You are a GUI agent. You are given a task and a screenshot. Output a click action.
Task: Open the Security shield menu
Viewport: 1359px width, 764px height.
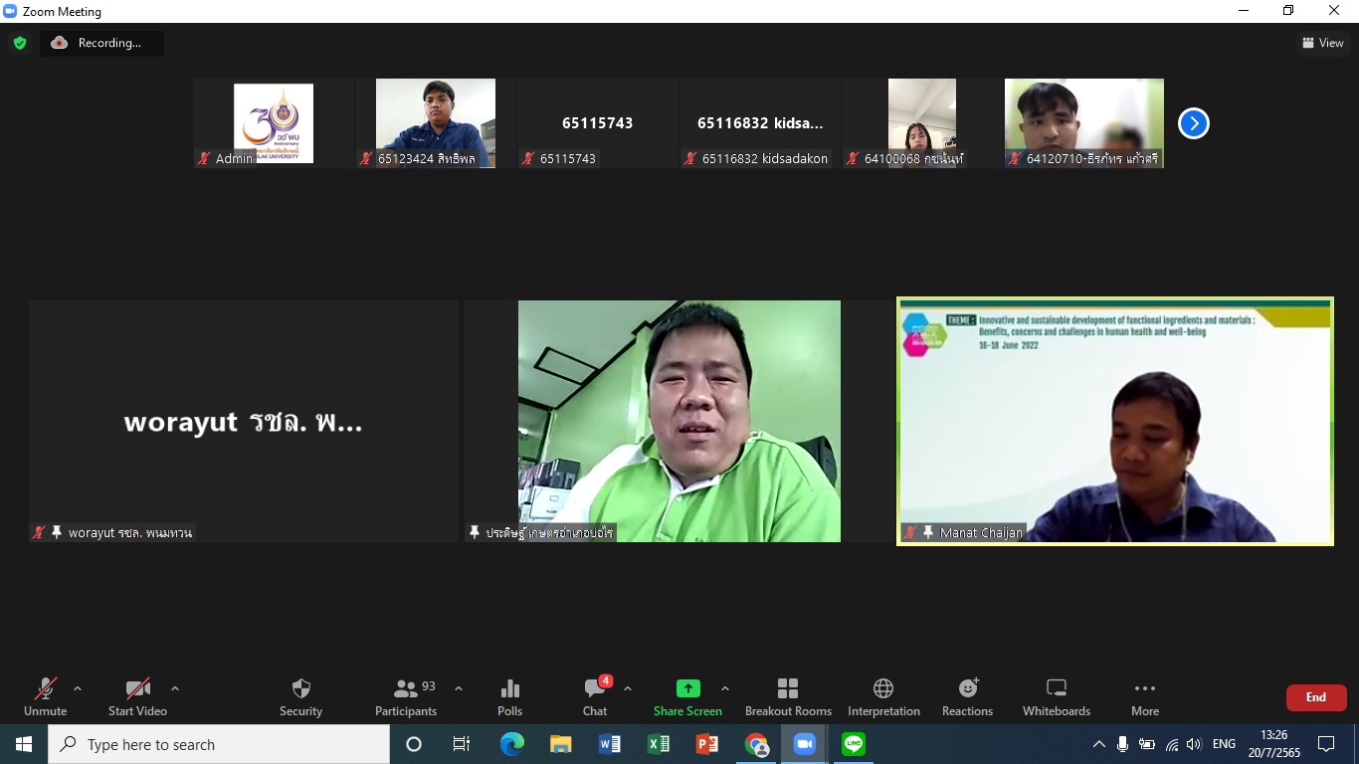tap(300, 696)
